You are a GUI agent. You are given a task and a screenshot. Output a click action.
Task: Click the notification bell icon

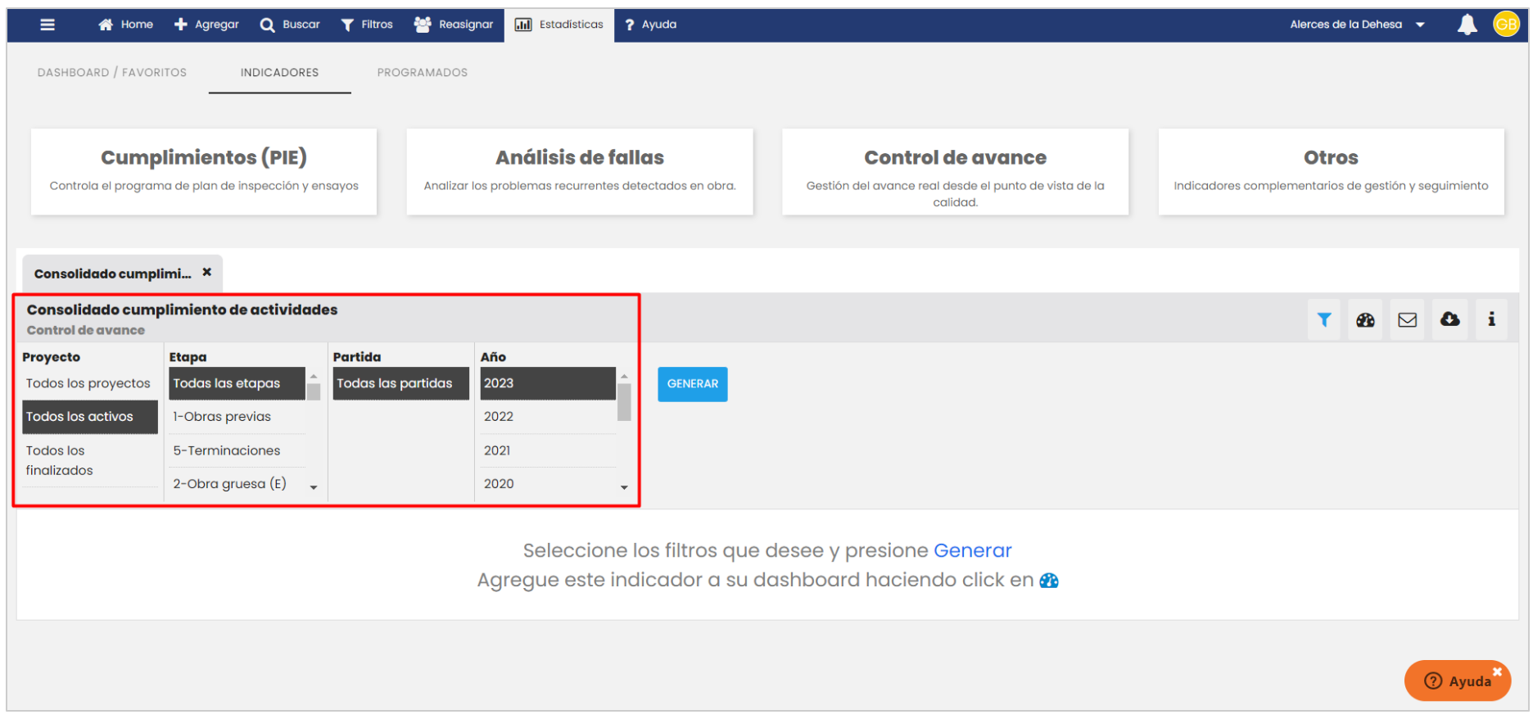tap(1467, 25)
